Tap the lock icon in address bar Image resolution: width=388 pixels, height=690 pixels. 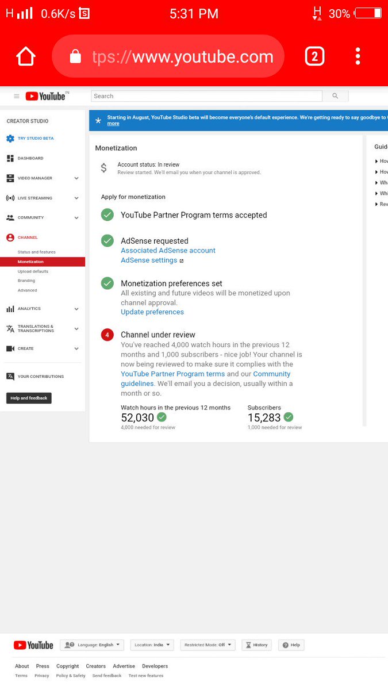[x=75, y=56]
